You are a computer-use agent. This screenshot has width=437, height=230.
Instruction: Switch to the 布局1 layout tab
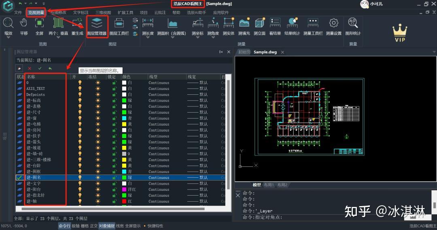tap(269, 185)
